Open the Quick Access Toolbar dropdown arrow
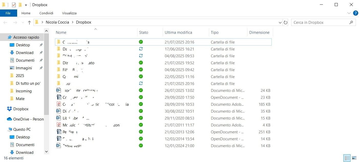The width and height of the screenshot is (359, 162). tap(26, 5)
